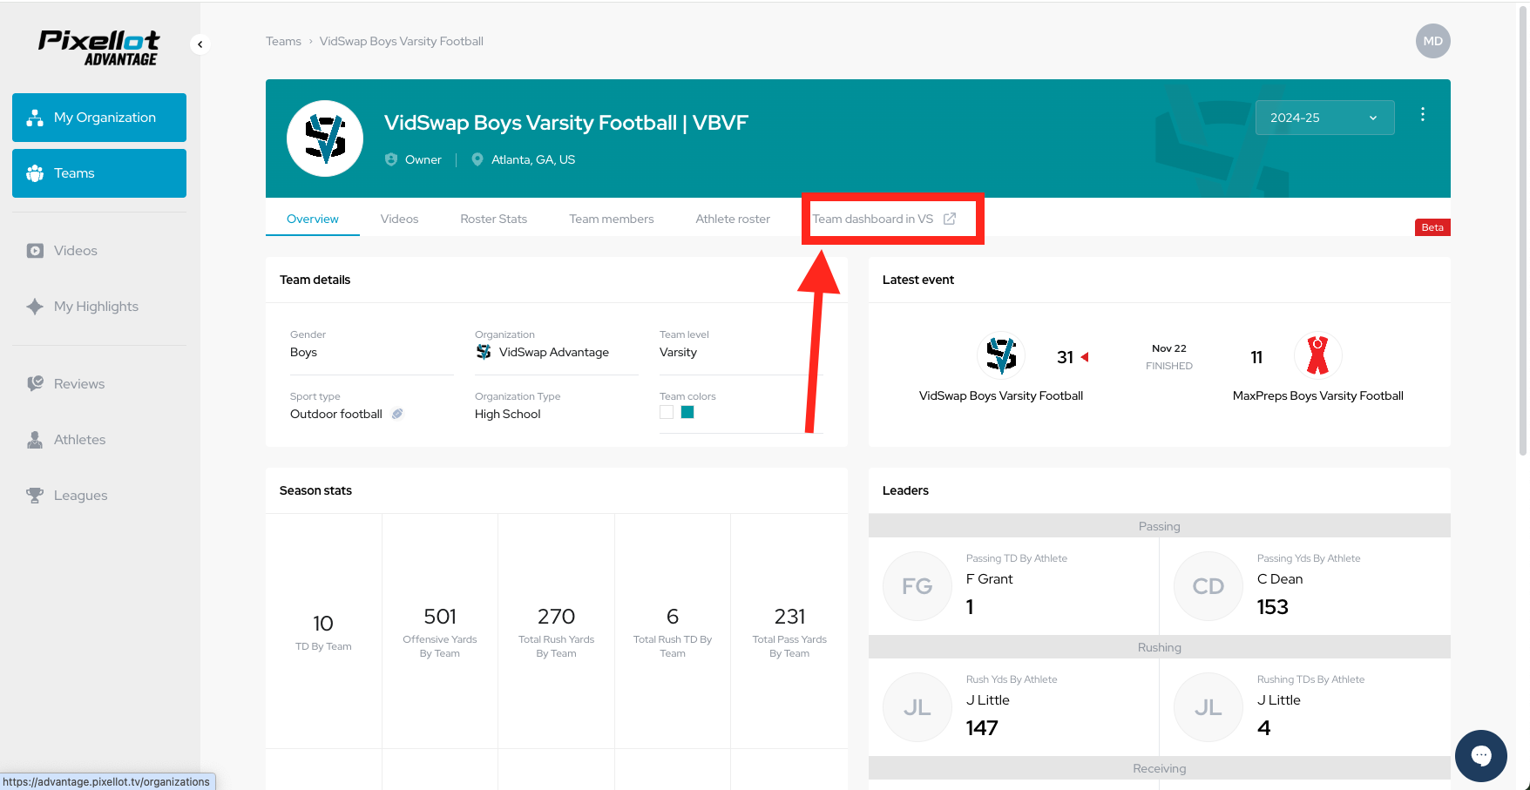Click the VidSwap Boys Varsity Football breadcrumb
Image resolution: width=1530 pixels, height=790 pixels.
tap(401, 41)
